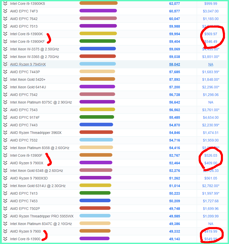This screenshot has height=244, width=229.
Task: Open the Intel Core i9-13900KF CPU link
Action: pyautogui.click(x=27, y=42)
